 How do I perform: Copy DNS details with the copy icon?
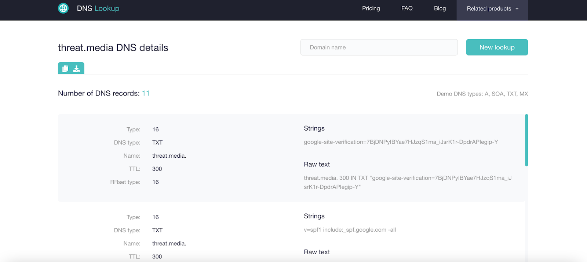coord(65,68)
